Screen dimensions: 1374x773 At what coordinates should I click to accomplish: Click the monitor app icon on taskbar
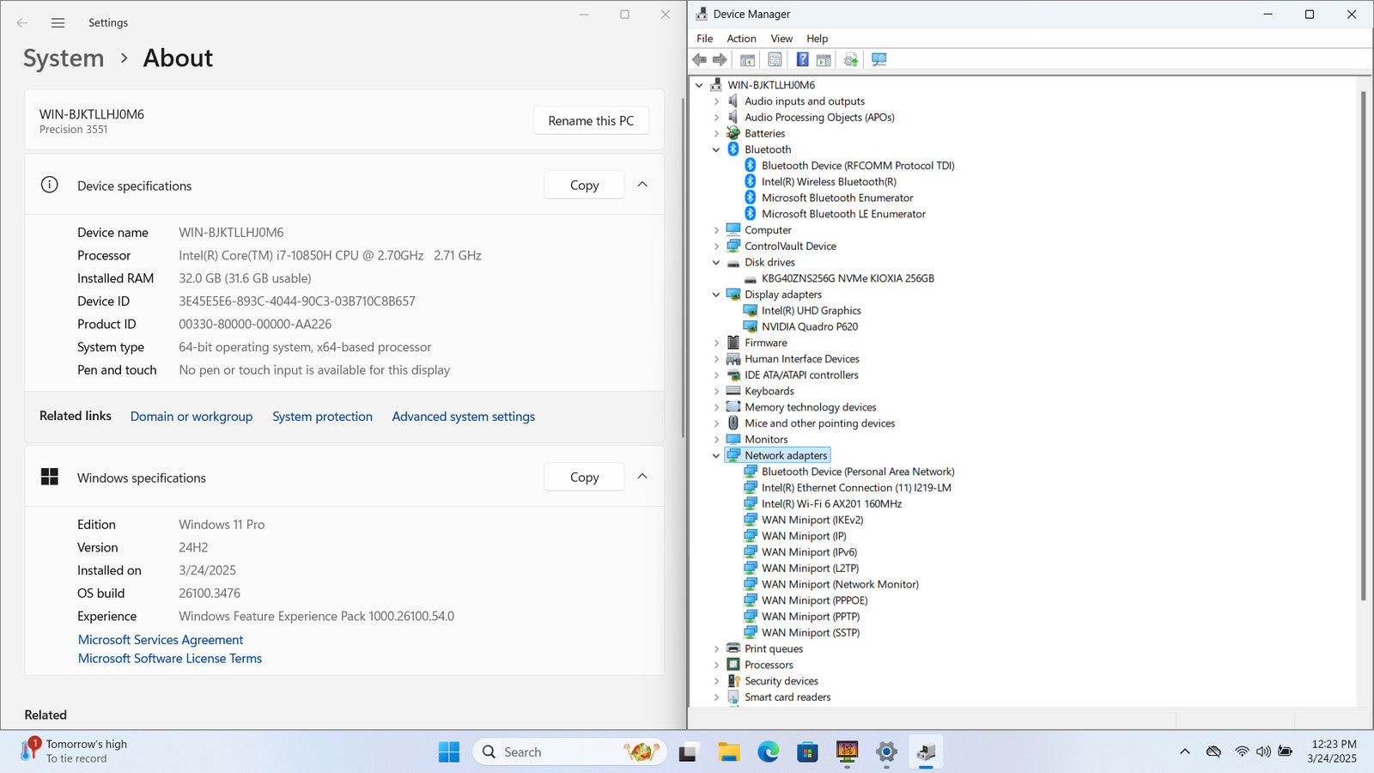coord(847,752)
